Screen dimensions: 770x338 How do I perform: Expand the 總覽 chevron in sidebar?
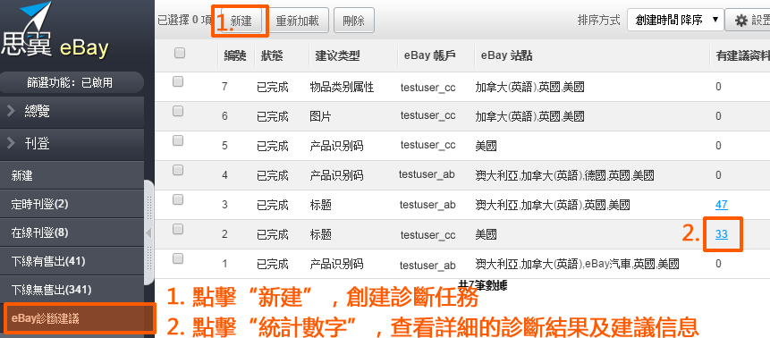(x=12, y=112)
